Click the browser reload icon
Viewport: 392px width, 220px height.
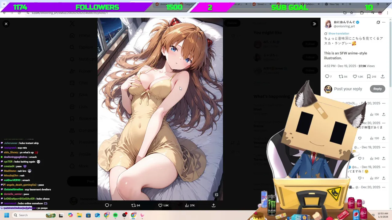[x=19, y=13]
